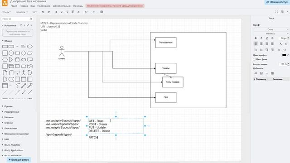Toggle left alignment in the format panel
This screenshot has width=290, height=163.
[256, 44]
